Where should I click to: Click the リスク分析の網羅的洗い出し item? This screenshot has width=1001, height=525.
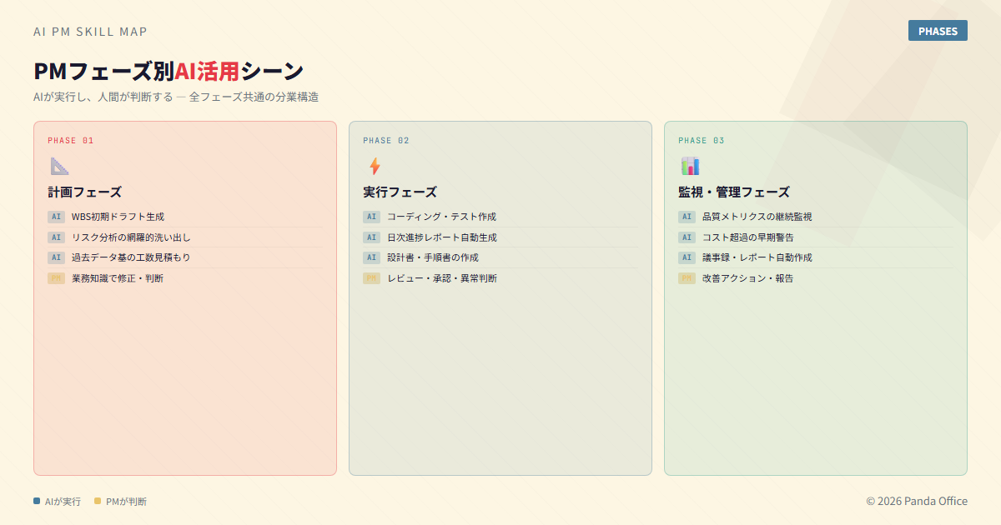131,237
